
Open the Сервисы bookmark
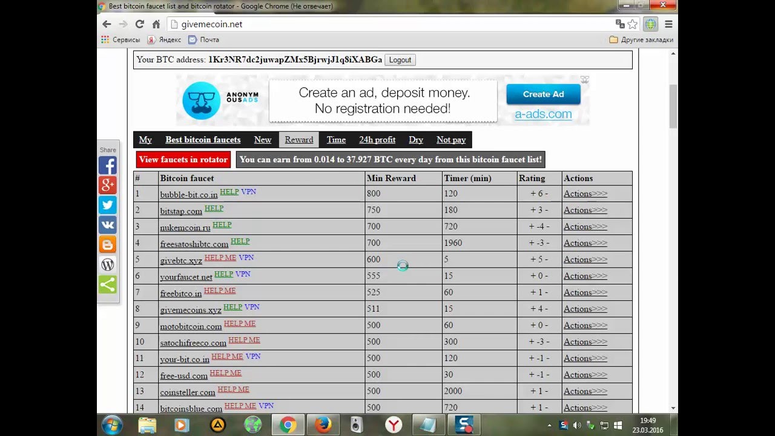120,40
